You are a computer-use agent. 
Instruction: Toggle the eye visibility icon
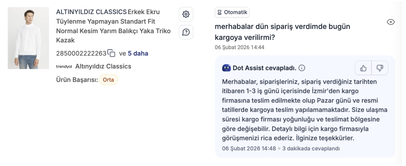point(391,22)
